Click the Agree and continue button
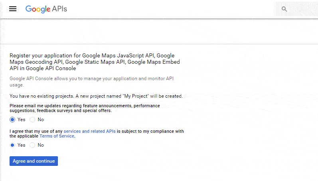 [34, 161]
